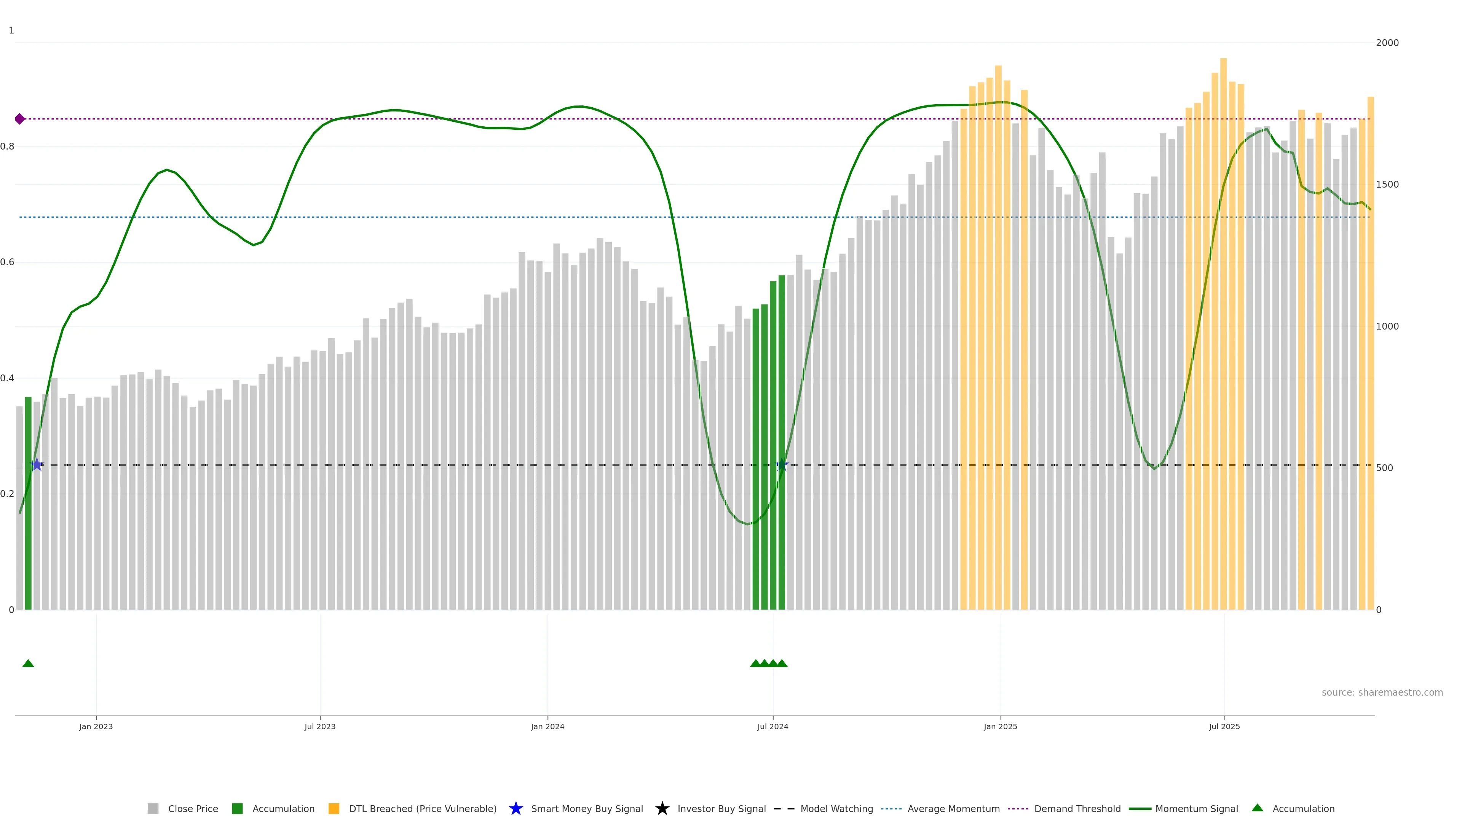Toggle the Close Price legend entry
Image resolution: width=1462 pixels, height=822 pixels.
click(192, 808)
